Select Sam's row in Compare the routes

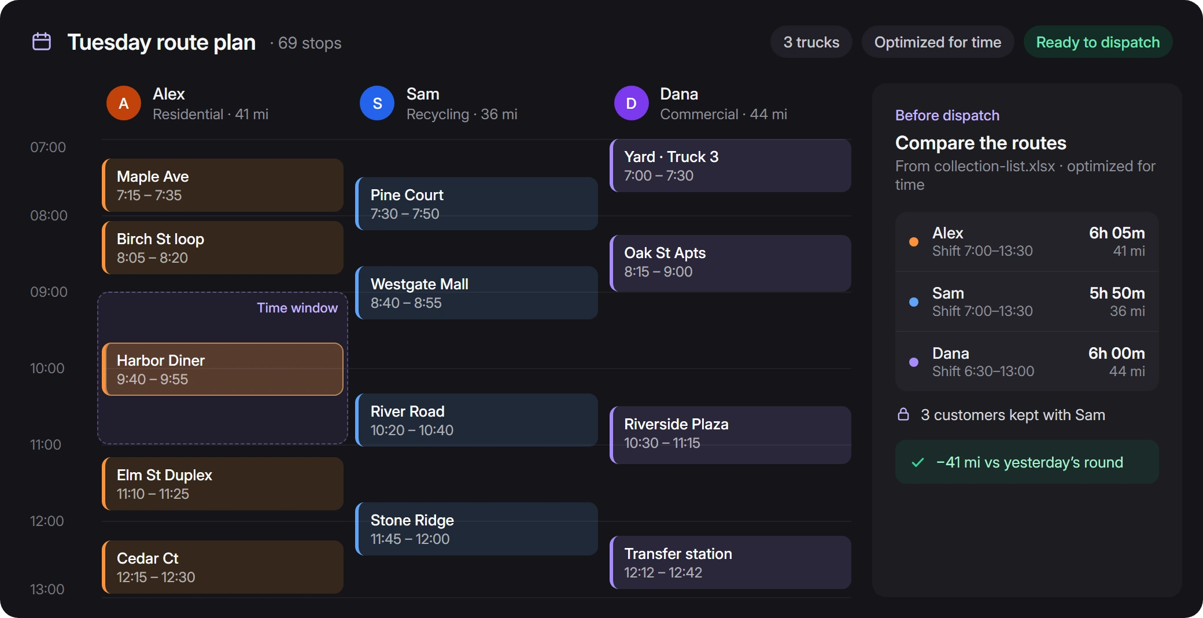tap(1027, 301)
